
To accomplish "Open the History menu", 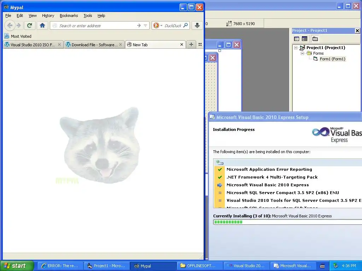I will coord(48,16).
